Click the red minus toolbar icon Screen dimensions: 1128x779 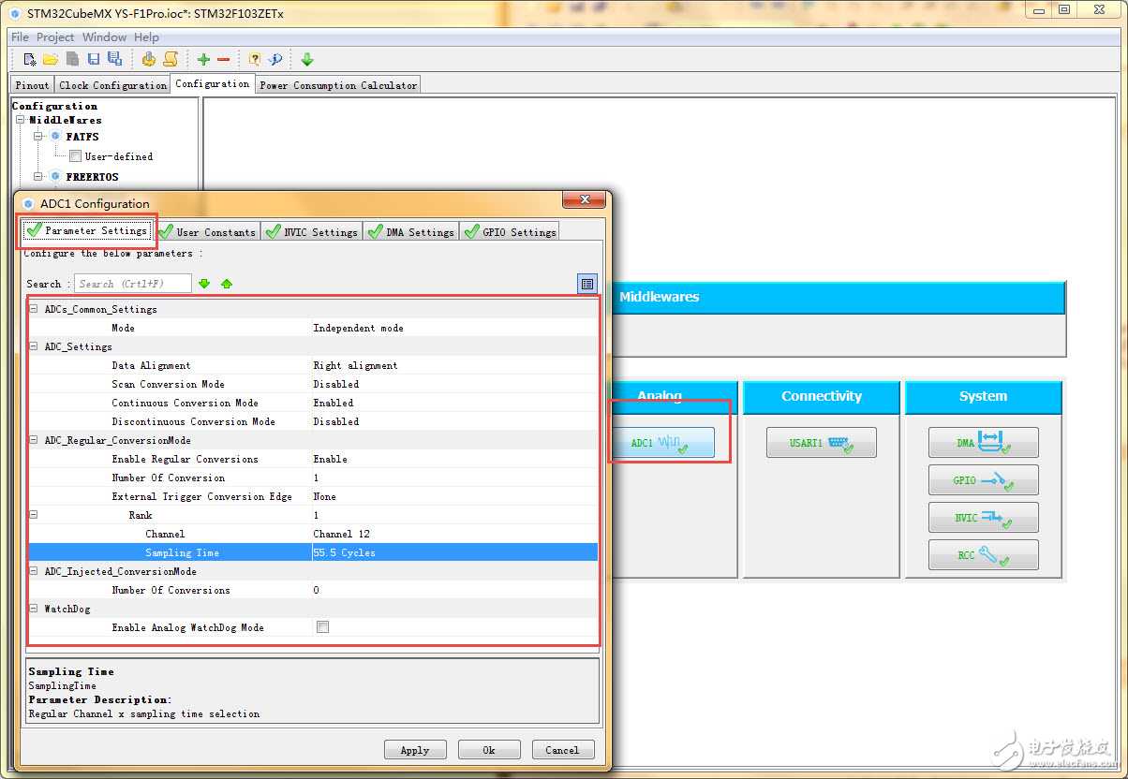[x=223, y=59]
